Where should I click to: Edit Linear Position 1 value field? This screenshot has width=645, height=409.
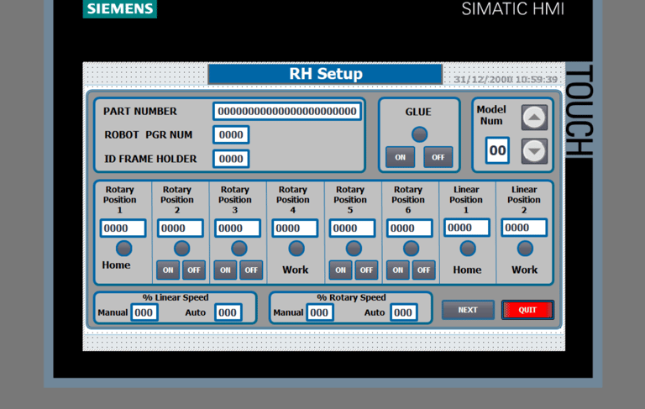click(467, 228)
